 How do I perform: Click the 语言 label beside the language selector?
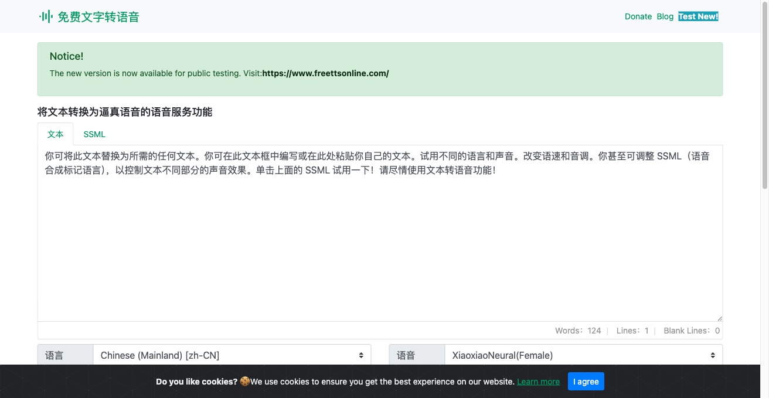click(x=55, y=355)
